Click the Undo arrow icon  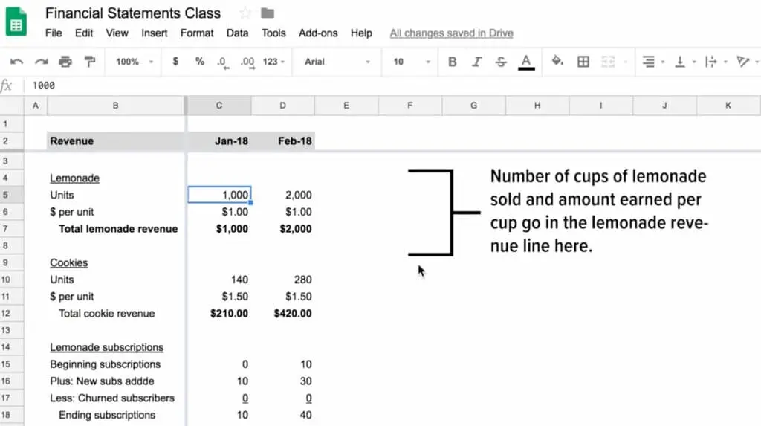[x=16, y=62]
